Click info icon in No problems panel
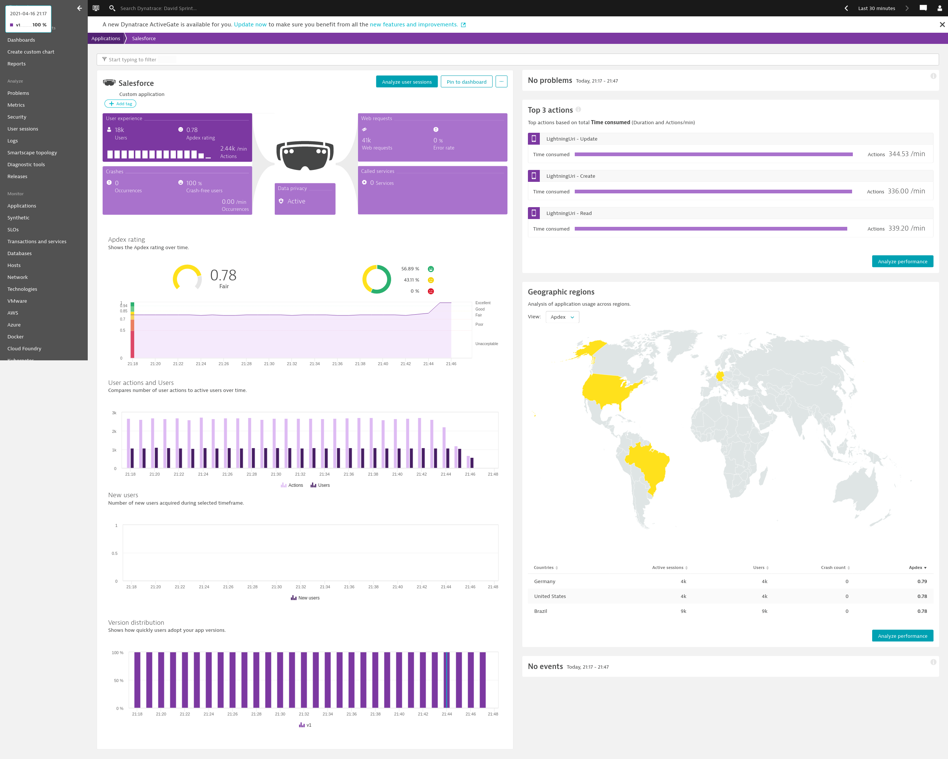 (x=933, y=76)
